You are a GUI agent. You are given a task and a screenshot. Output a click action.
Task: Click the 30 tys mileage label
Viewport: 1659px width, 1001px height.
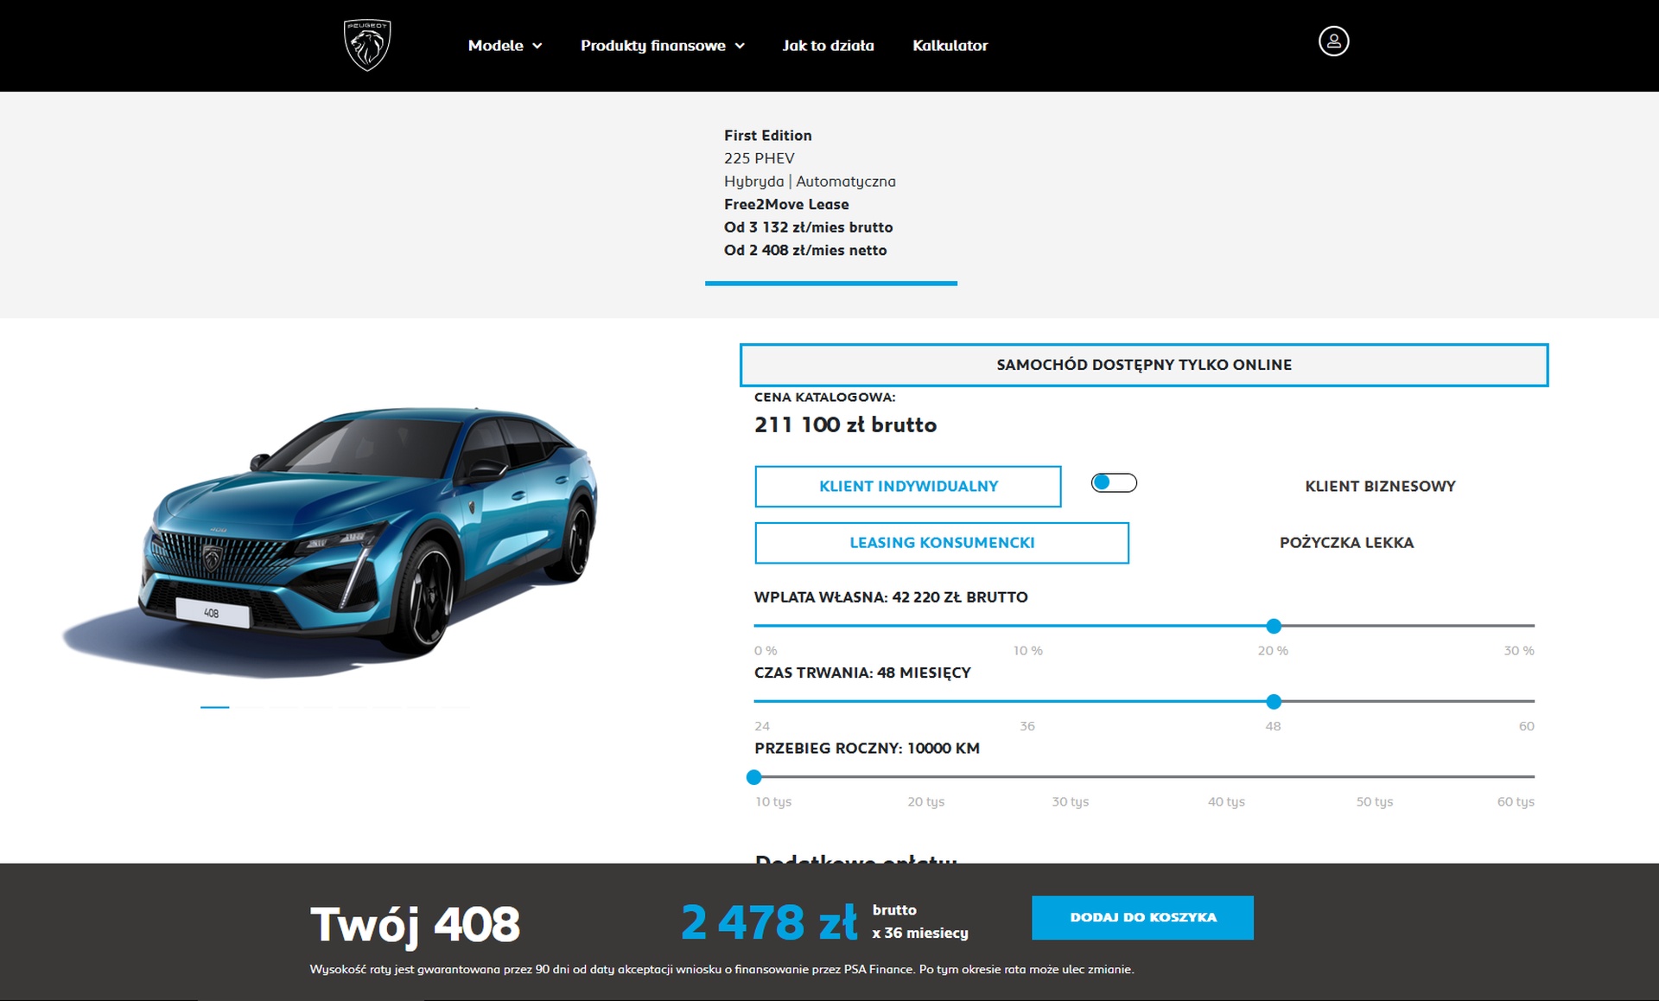pyautogui.click(x=1070, y=802)
